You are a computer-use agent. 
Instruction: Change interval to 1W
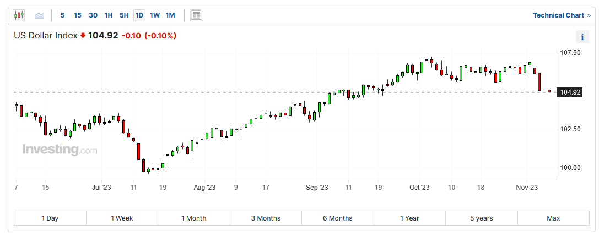coord(155,15)
